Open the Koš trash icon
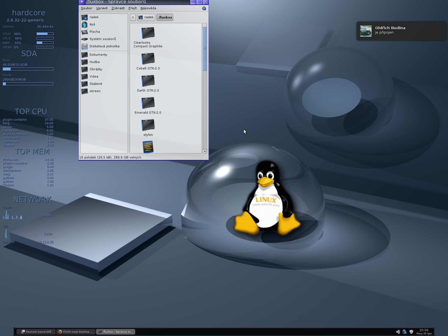Viewport: 448px width, 336px height. coord(85,24)
